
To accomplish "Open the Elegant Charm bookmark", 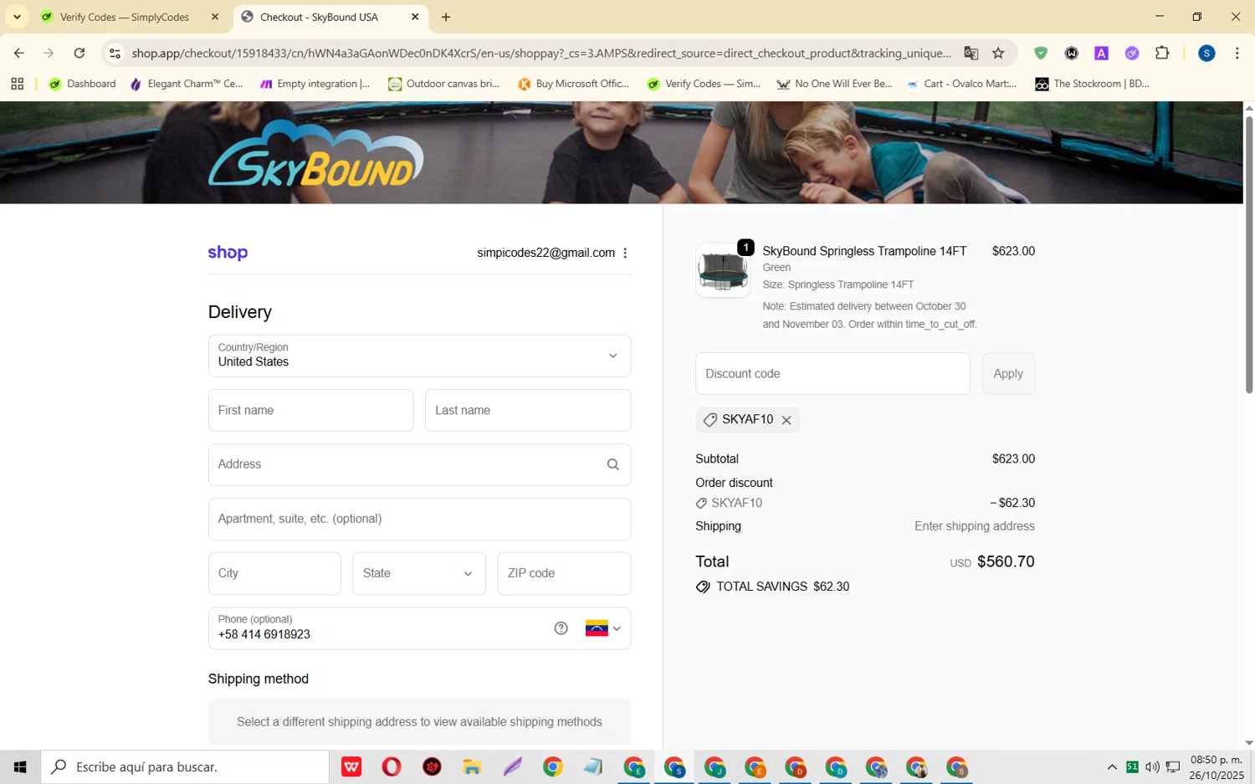I will click(187, 84).
